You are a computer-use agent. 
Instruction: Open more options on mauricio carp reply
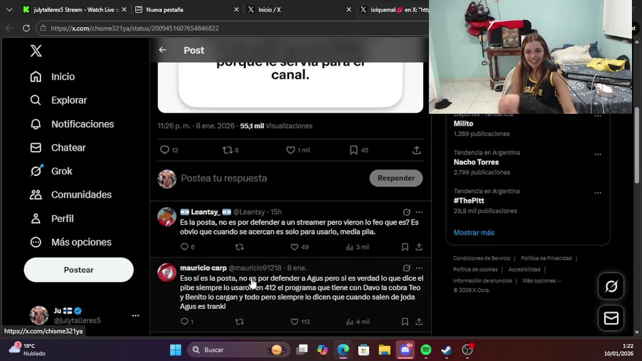click(419, 268)
